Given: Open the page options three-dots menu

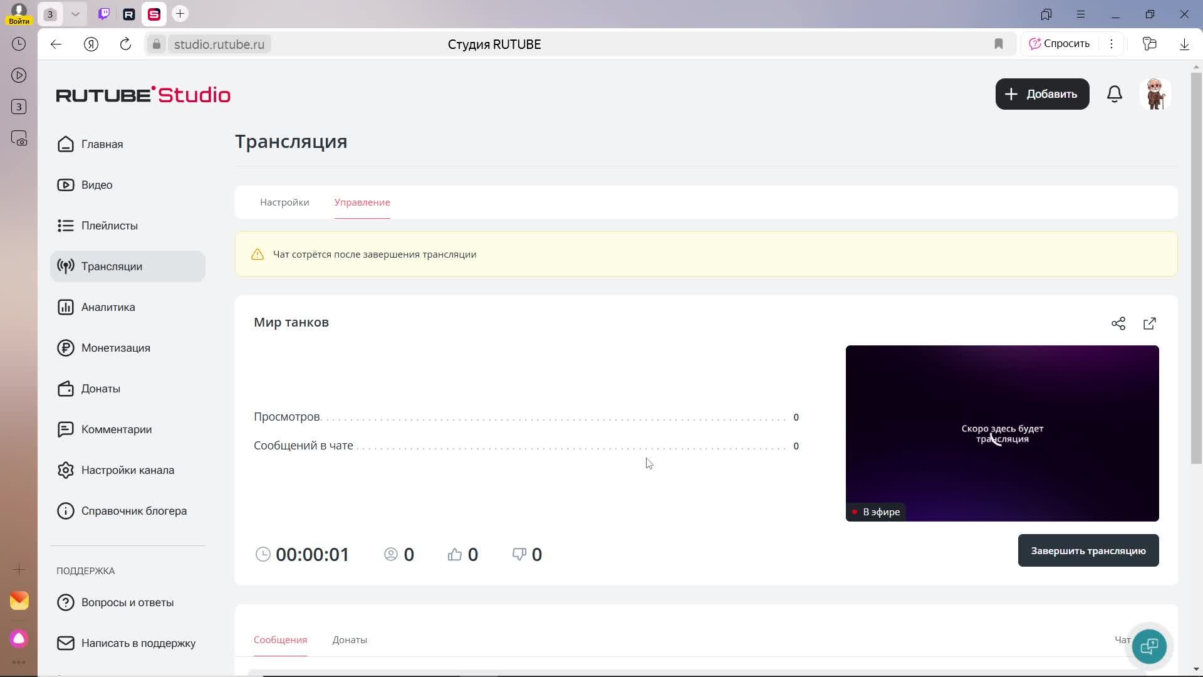Looking at the screenshot, I should 1112,44.
